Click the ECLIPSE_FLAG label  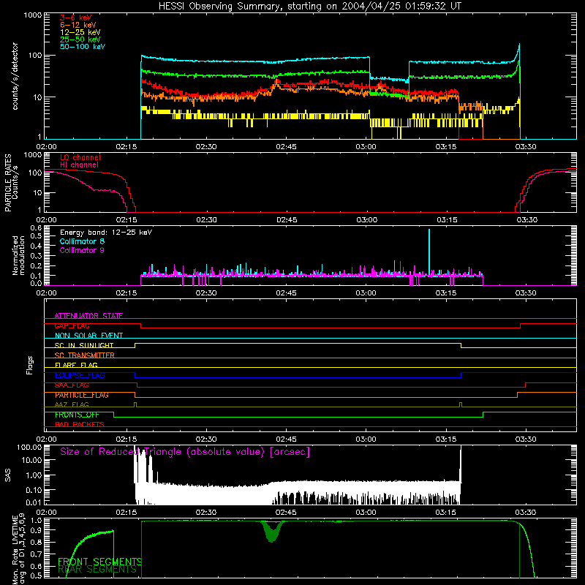tap(80, 375)
